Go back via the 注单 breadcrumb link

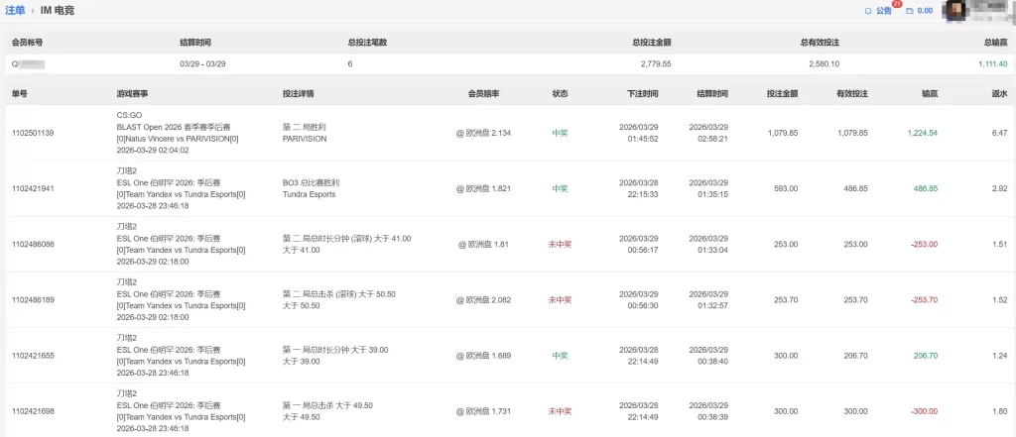(x=15, y=10)
